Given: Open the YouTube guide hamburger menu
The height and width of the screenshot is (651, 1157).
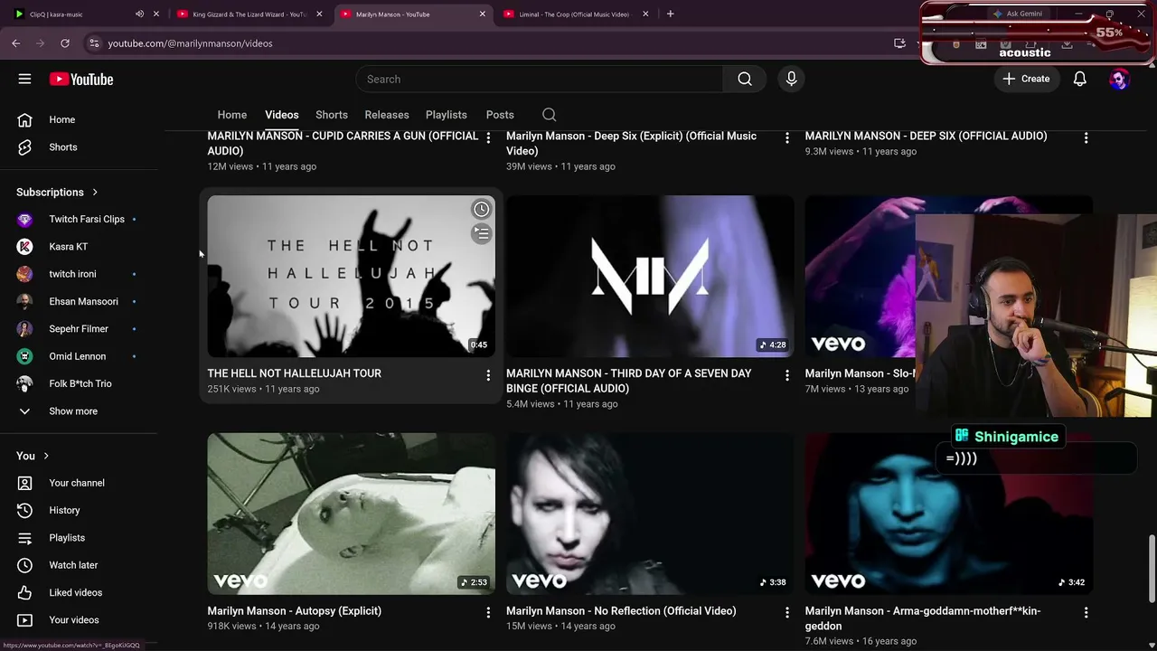Looking at the screenshot, I should (x=24, y=80).
